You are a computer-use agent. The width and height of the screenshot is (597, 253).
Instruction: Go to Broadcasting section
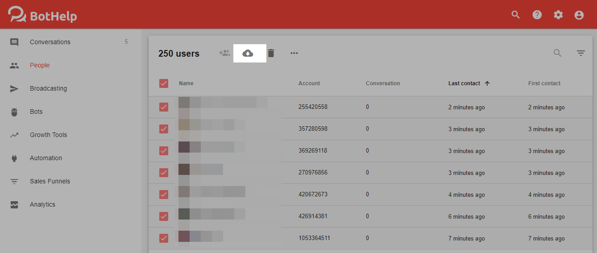click(x=48, y=88)
